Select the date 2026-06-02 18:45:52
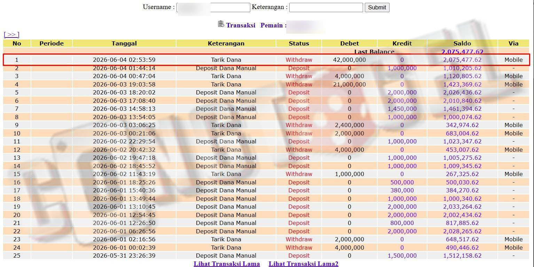The width and height of the screenshot is (534, 267). pos(124,166)
